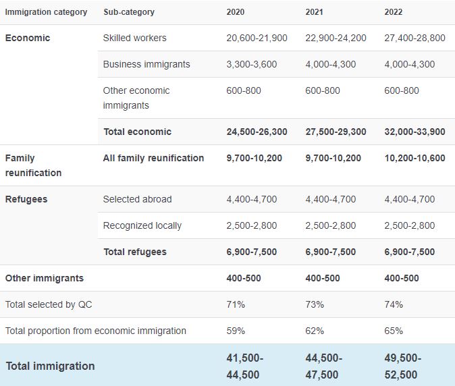Click the Total economic row label
Viewport: 455px width, 386px height.
[x=138, y=132]
